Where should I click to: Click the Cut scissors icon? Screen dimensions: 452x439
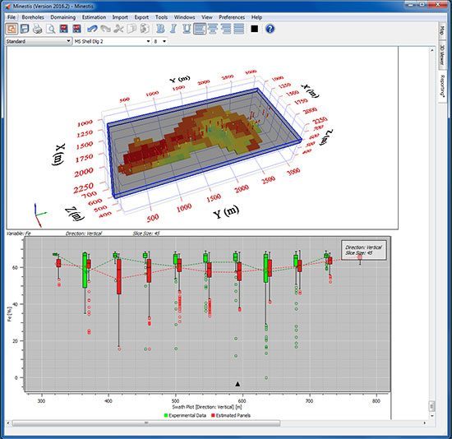[x=118, y=29]
